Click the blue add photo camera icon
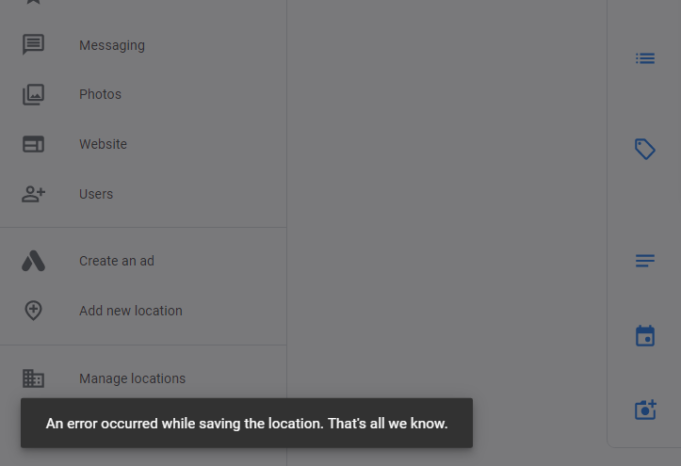The image size is (681, 466). point(645,410)
